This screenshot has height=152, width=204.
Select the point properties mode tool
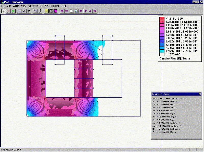[4, 11]
